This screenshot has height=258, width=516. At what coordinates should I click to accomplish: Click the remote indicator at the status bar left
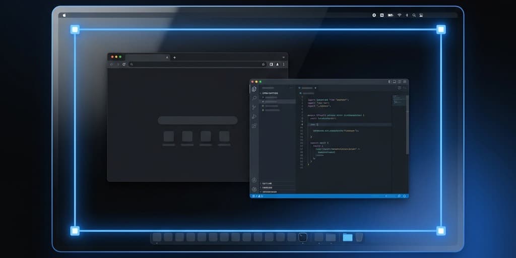click(253, 196)
